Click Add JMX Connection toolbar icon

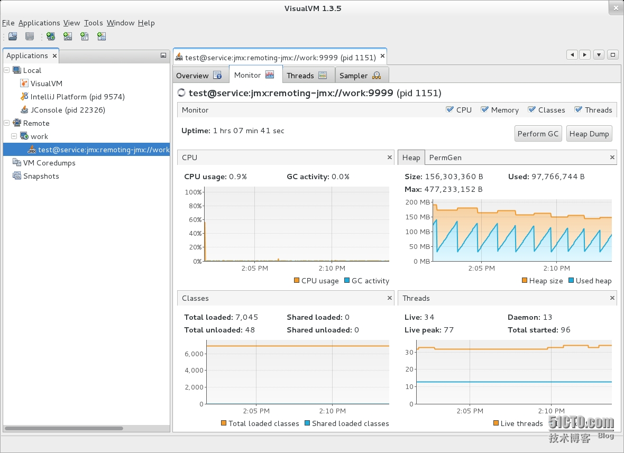click(68, 36)
